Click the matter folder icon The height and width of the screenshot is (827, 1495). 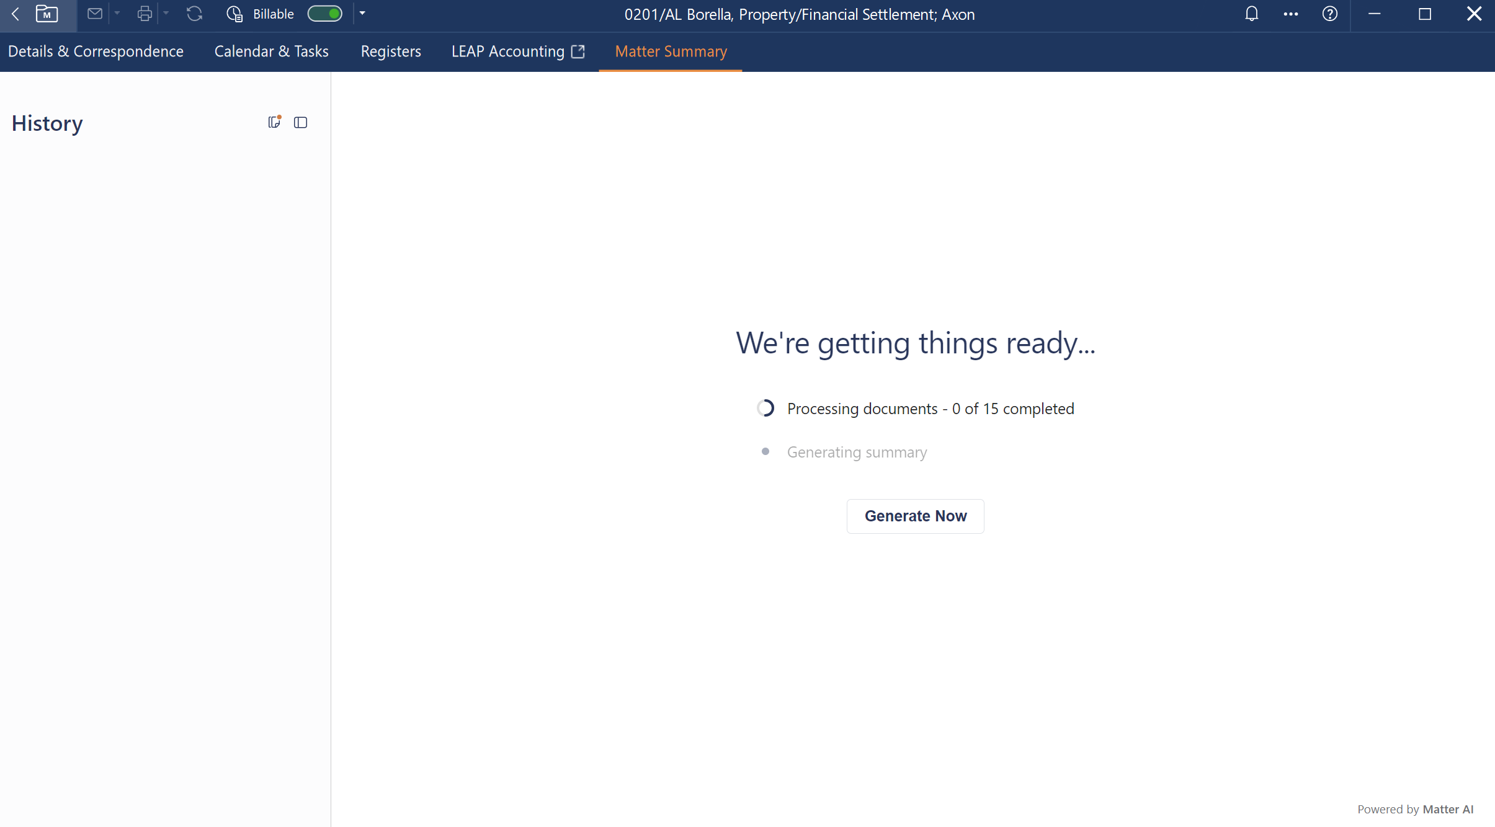tap(47, 14)
